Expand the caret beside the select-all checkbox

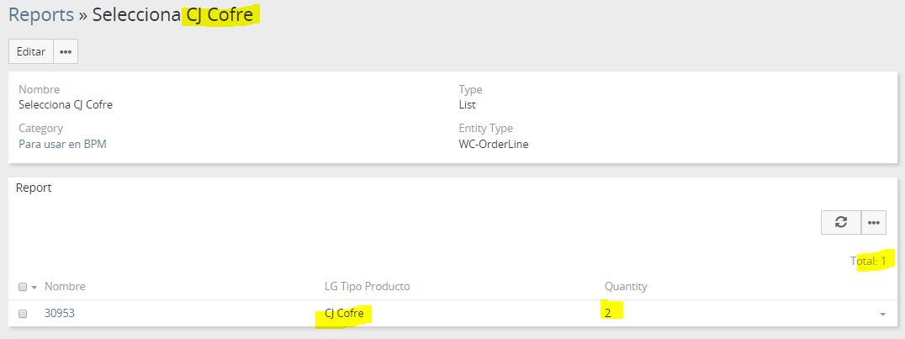coord(34,288)
